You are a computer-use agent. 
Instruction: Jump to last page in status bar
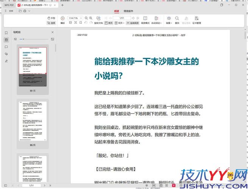tap(50, 185)
